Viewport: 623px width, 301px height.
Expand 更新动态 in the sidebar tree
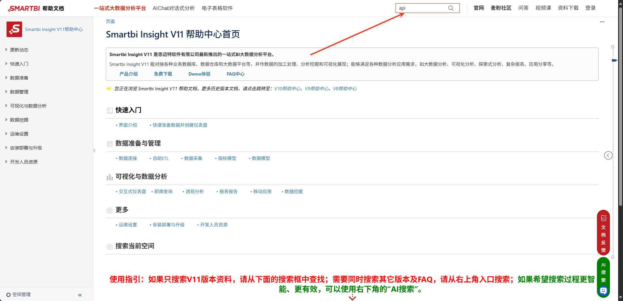point(6,50)
